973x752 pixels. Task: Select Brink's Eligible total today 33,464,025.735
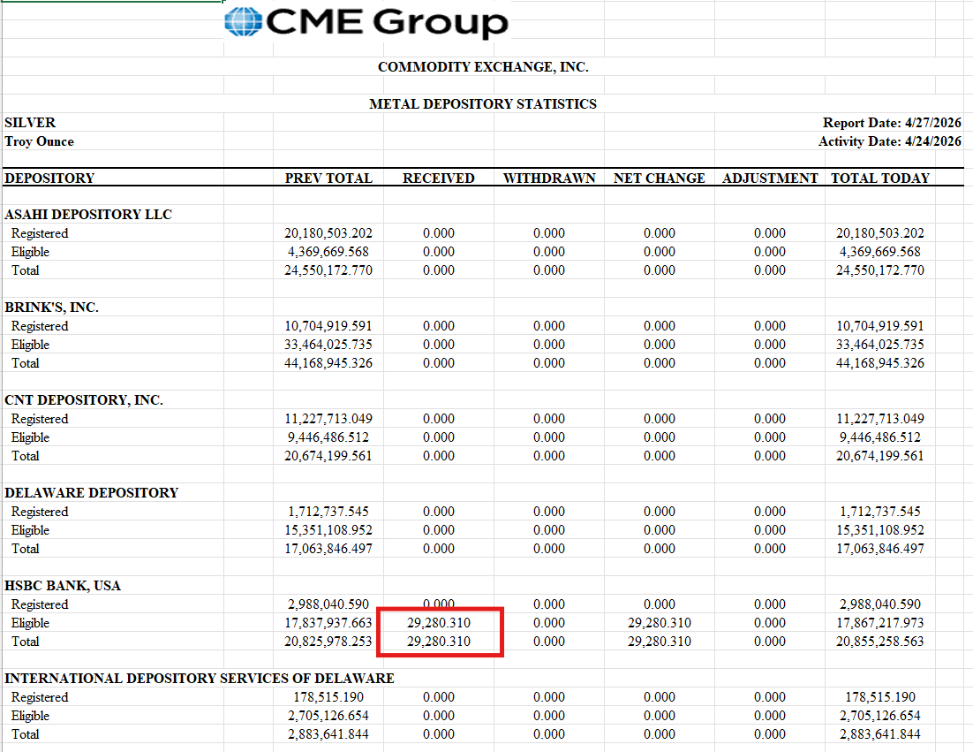pos(880,345)
